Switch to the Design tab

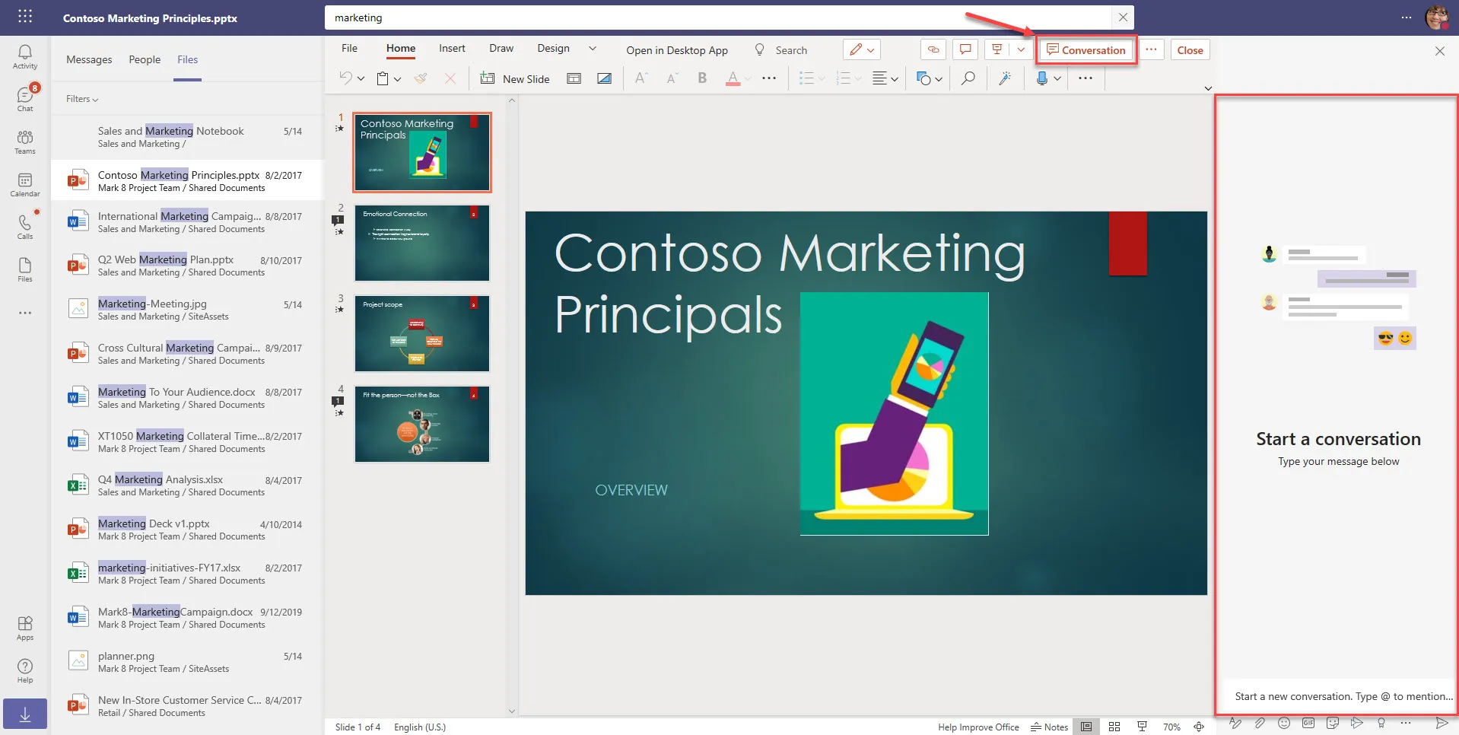tap(553, 49)
